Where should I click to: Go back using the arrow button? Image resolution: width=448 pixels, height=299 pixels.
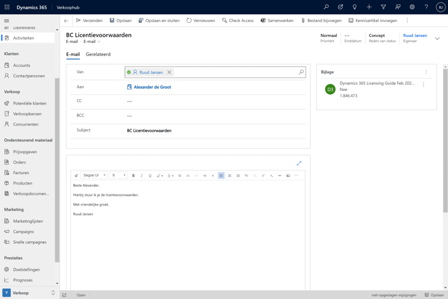pos(66,20)
